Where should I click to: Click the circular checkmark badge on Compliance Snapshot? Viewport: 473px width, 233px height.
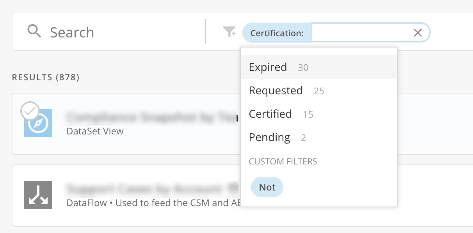pyautogui.click(x=30, y=111)
